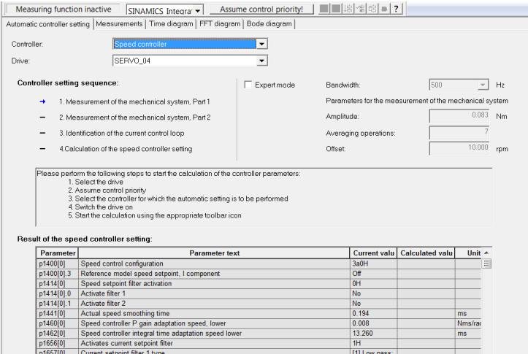Click the Nms/rad unit cell
Image resolution: width=528 pixels, height=354 pixels.
point(468,323)
